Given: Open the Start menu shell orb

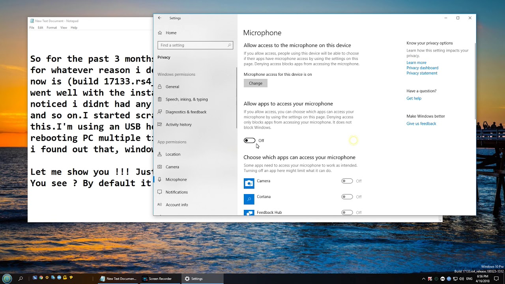Looking at the screenshot, I should (x=7, y=278).
